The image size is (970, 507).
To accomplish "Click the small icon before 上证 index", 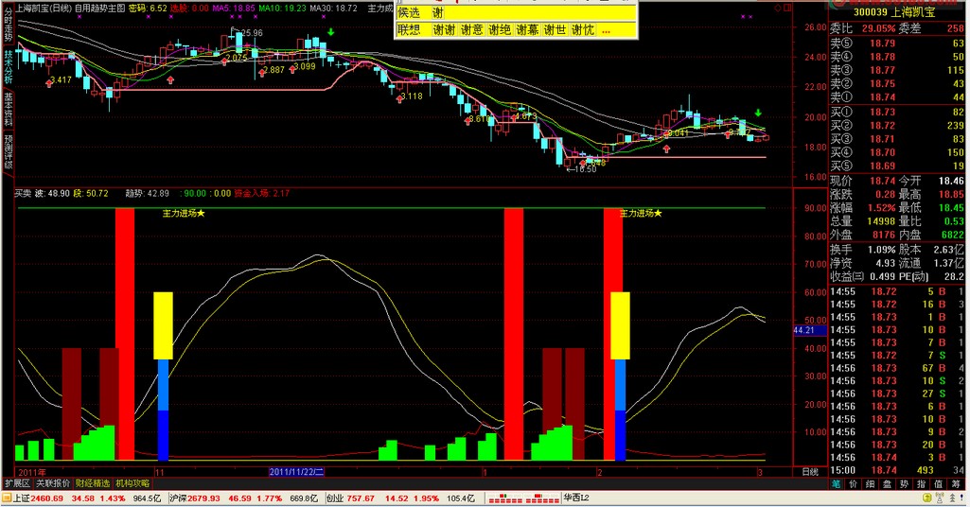I will tap(7, 498).
